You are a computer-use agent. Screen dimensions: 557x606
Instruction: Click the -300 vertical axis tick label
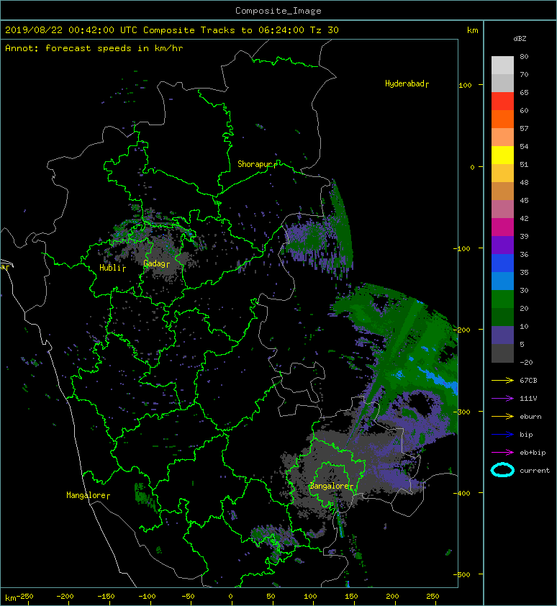coord(462,412)
